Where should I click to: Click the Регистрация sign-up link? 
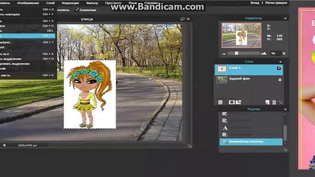tap(276, 3)
